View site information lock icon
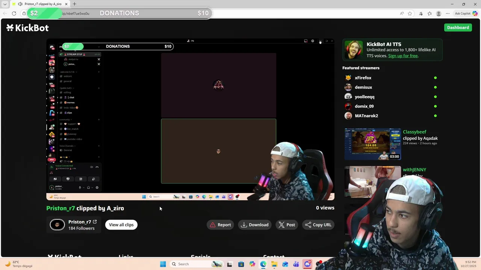Screen dimensions: 481x270 tap(24, 13)
